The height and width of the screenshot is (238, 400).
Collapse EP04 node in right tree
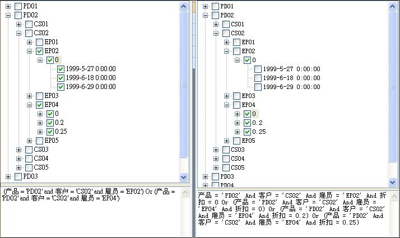[226, 105]
